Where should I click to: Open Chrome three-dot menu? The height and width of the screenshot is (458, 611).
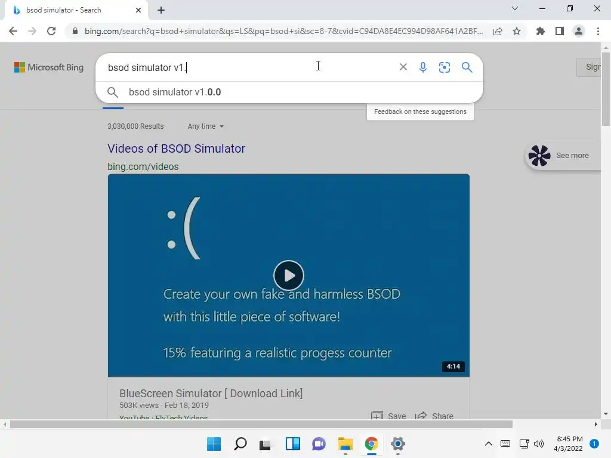[x=598, y=31]
